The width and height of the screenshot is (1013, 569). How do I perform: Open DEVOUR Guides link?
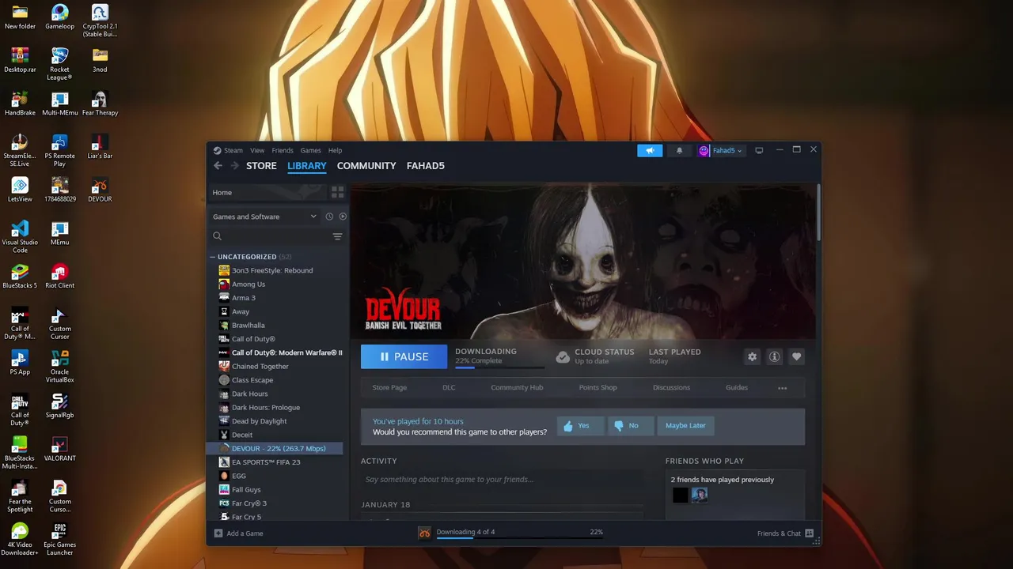737,387
